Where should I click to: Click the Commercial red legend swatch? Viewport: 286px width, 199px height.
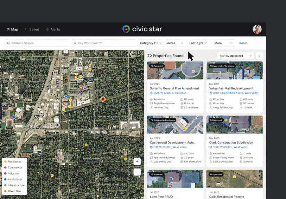pos(5,167)
